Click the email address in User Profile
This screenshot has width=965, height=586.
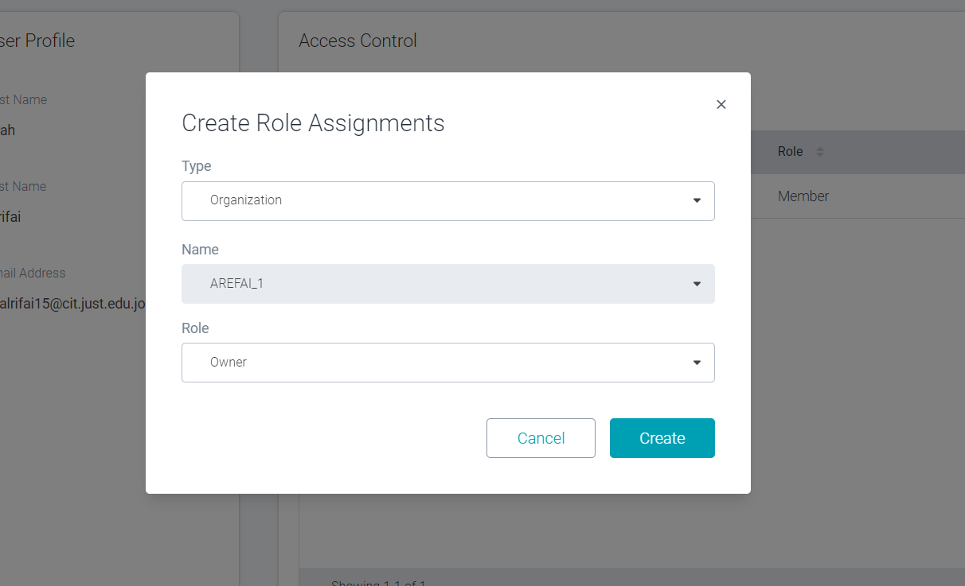72,304
